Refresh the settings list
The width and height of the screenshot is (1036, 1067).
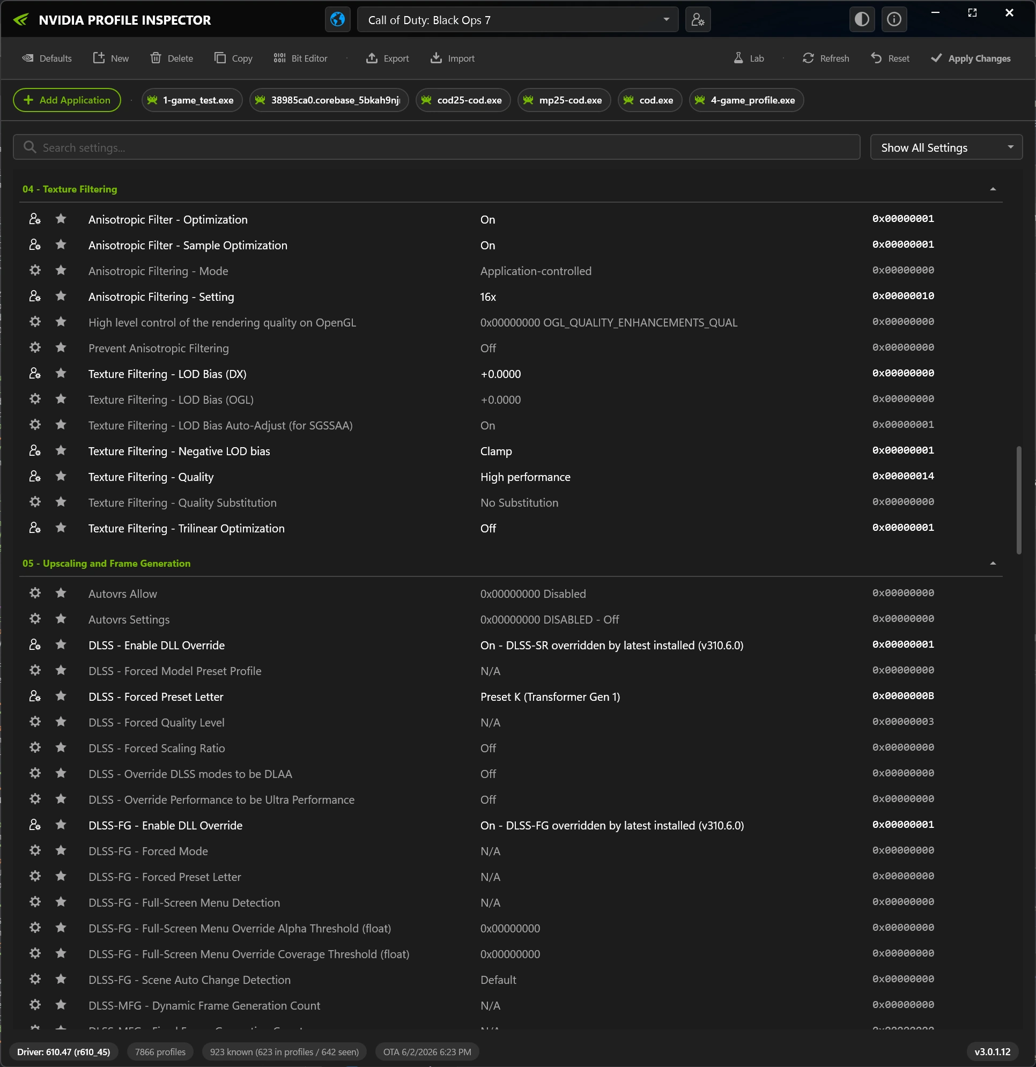826,58
